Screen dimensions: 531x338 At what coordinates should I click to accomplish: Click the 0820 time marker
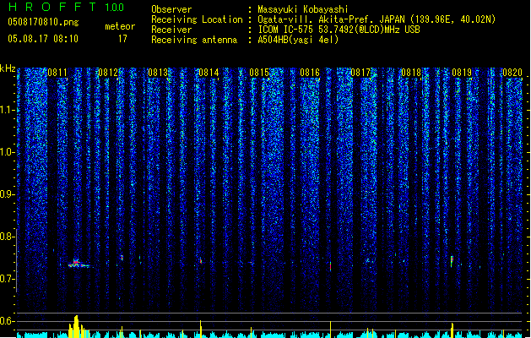click(x=512, y=73)
